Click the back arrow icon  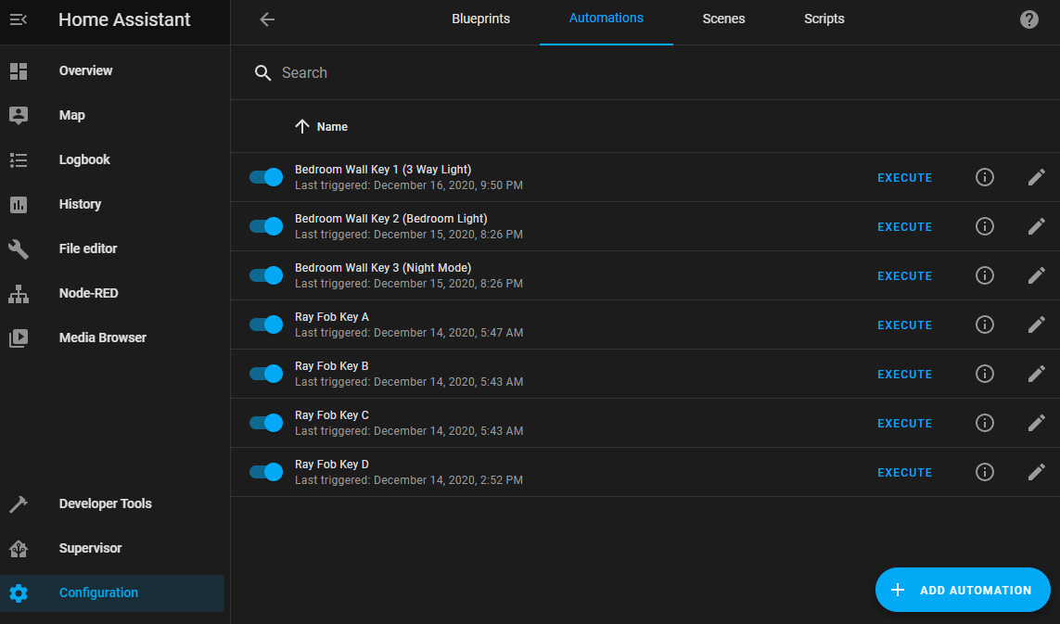pos(267,19)
